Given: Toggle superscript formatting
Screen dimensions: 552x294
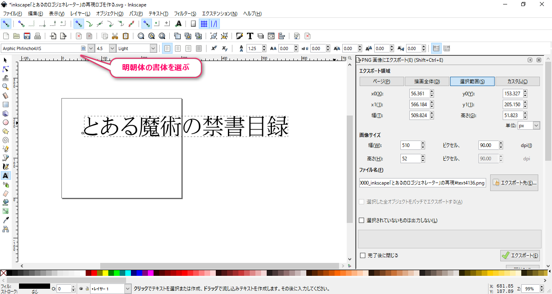Looking at the screenshot, I should (214, 48).
